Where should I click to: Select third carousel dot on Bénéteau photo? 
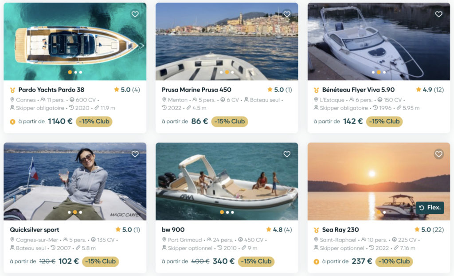(x=384, y=72)
